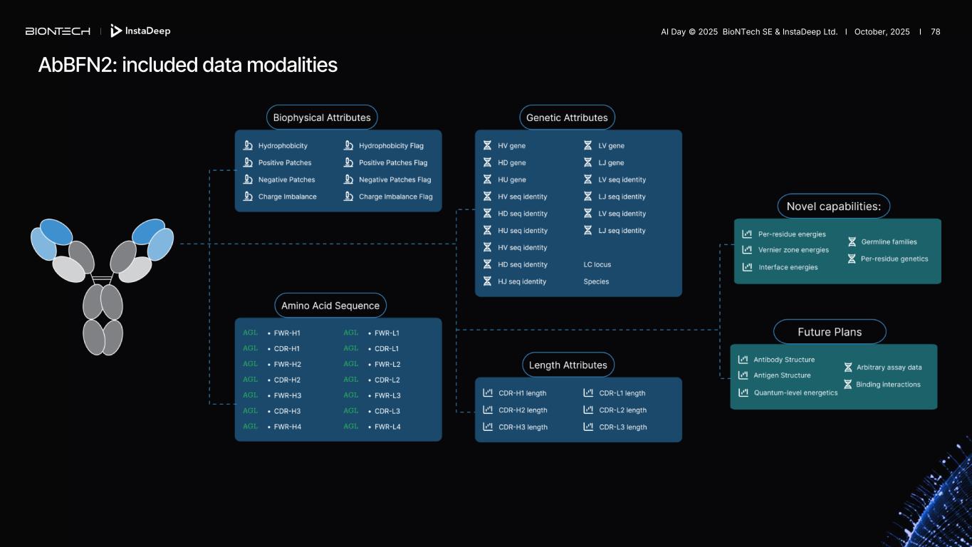The height and width of the screenshot is (547, 972).
Task: Click the microscope icon next to Charge Imbalance Flag
Action: click(x=348, y=197)
